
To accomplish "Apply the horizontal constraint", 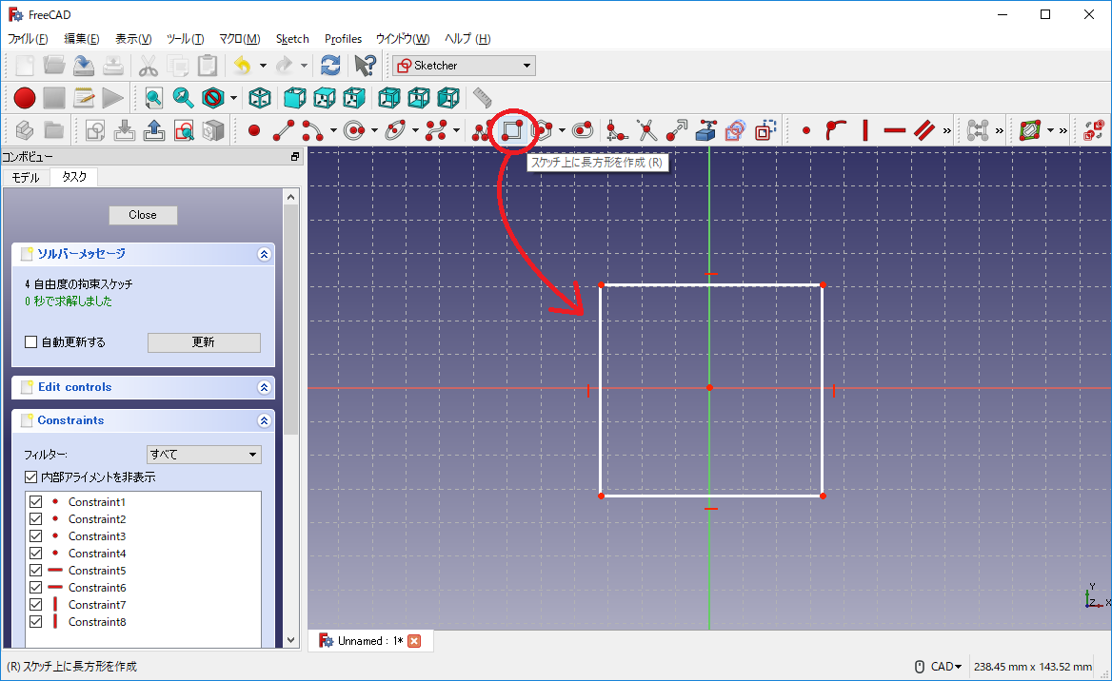I will coord(895,130).
